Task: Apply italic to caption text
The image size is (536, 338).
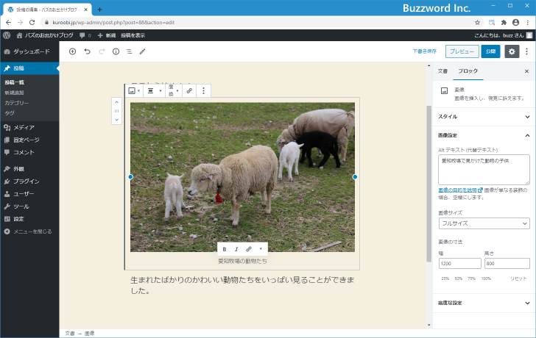Action: coord(236,249)
